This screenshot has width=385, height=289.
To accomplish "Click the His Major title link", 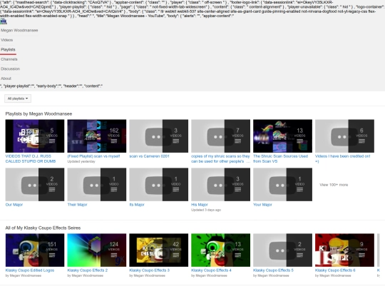I will click(200, 205).
